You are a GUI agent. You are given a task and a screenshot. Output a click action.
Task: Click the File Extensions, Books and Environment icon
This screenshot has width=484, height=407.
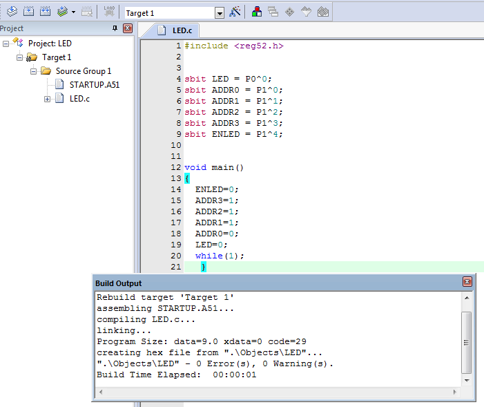pos(257,12)
